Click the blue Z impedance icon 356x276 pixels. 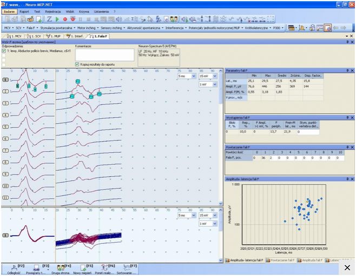coord(50,19)
